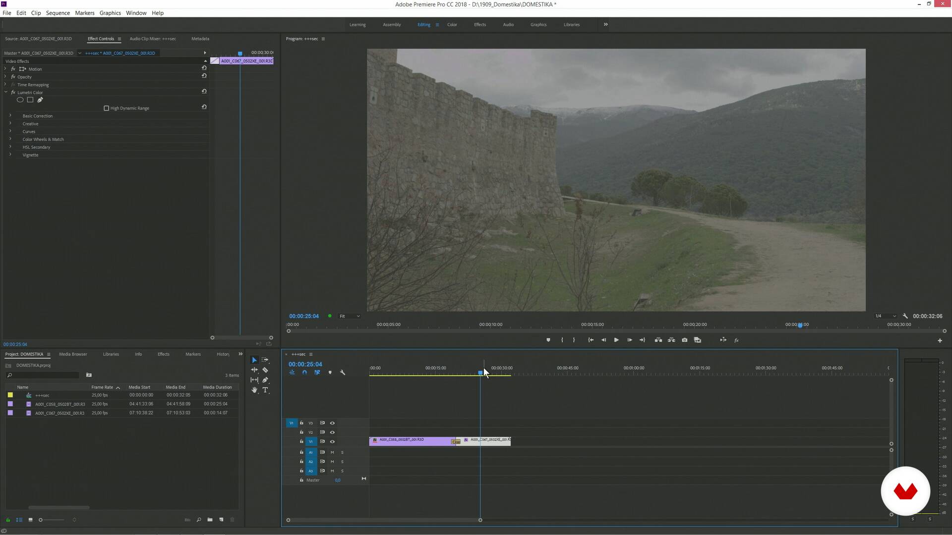Select the Pen tool in tools panel
Image resolution: width=952 pixels, height=535 pixels.
tap(265, 380)
